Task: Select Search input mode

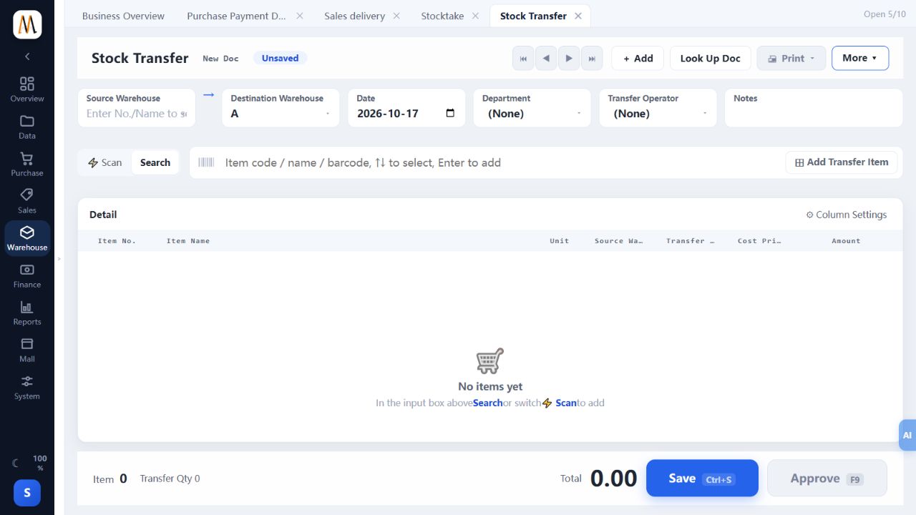Action: (155, 162)
